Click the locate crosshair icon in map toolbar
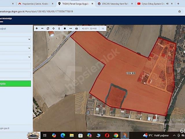Screen dimensions: 185x139 click(53, 28)
